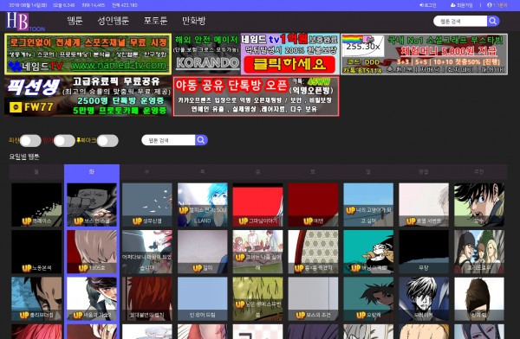This screenshot has width=520, height=339.
Task: Open the 네임드TV sports channel banner
Action: (x=88, y=54)
